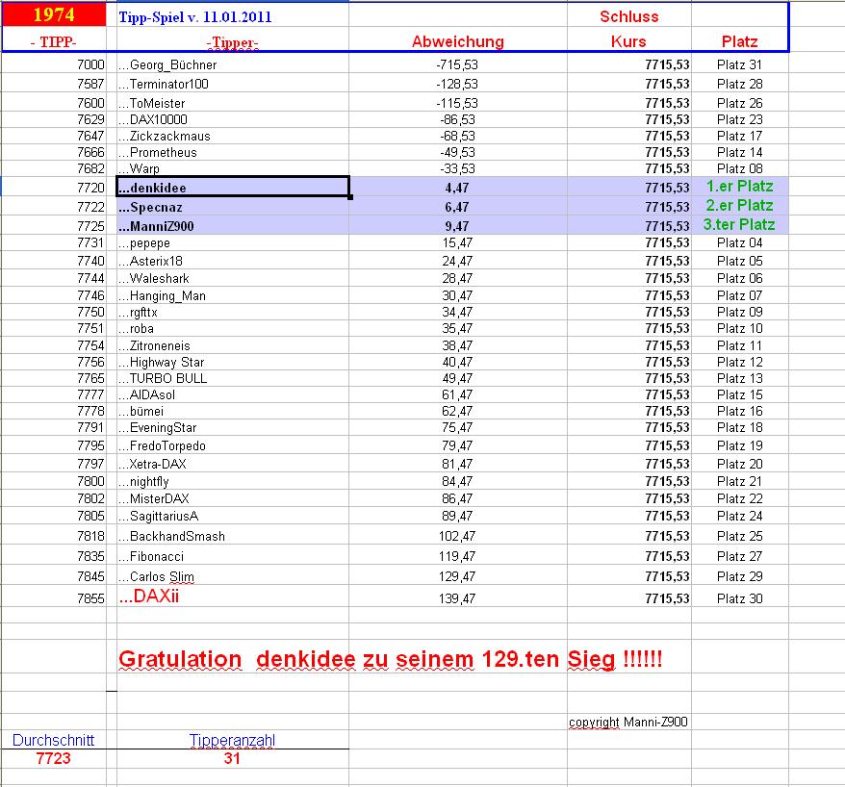The image size is (845, 787).
Task: Click the Abweichung column header
Action: coord(457,41)
